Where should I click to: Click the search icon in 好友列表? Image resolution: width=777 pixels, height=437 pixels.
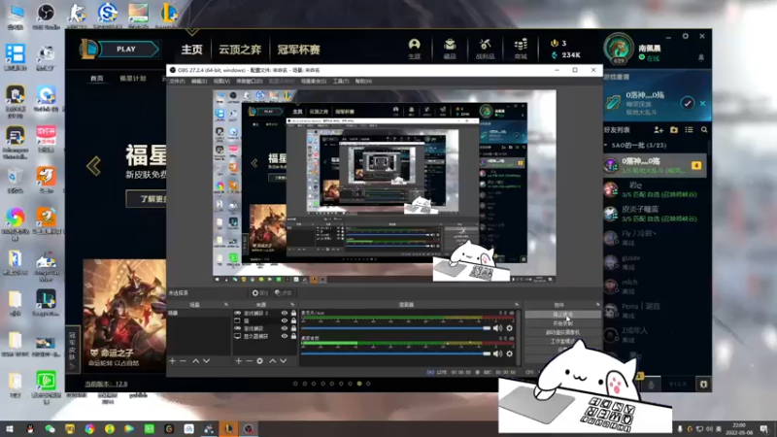pyautogui.click(x=704, y=130)
